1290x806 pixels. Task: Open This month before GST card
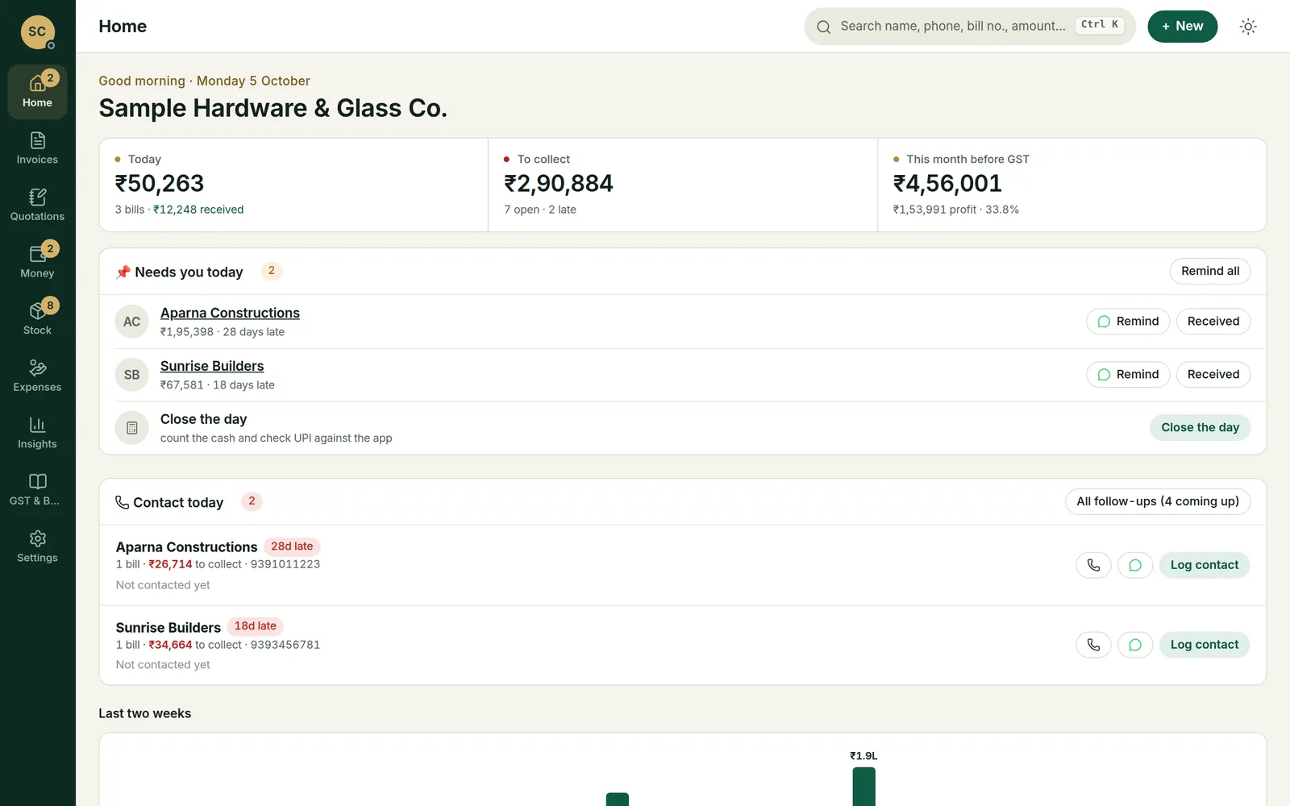coord(1072,185)
